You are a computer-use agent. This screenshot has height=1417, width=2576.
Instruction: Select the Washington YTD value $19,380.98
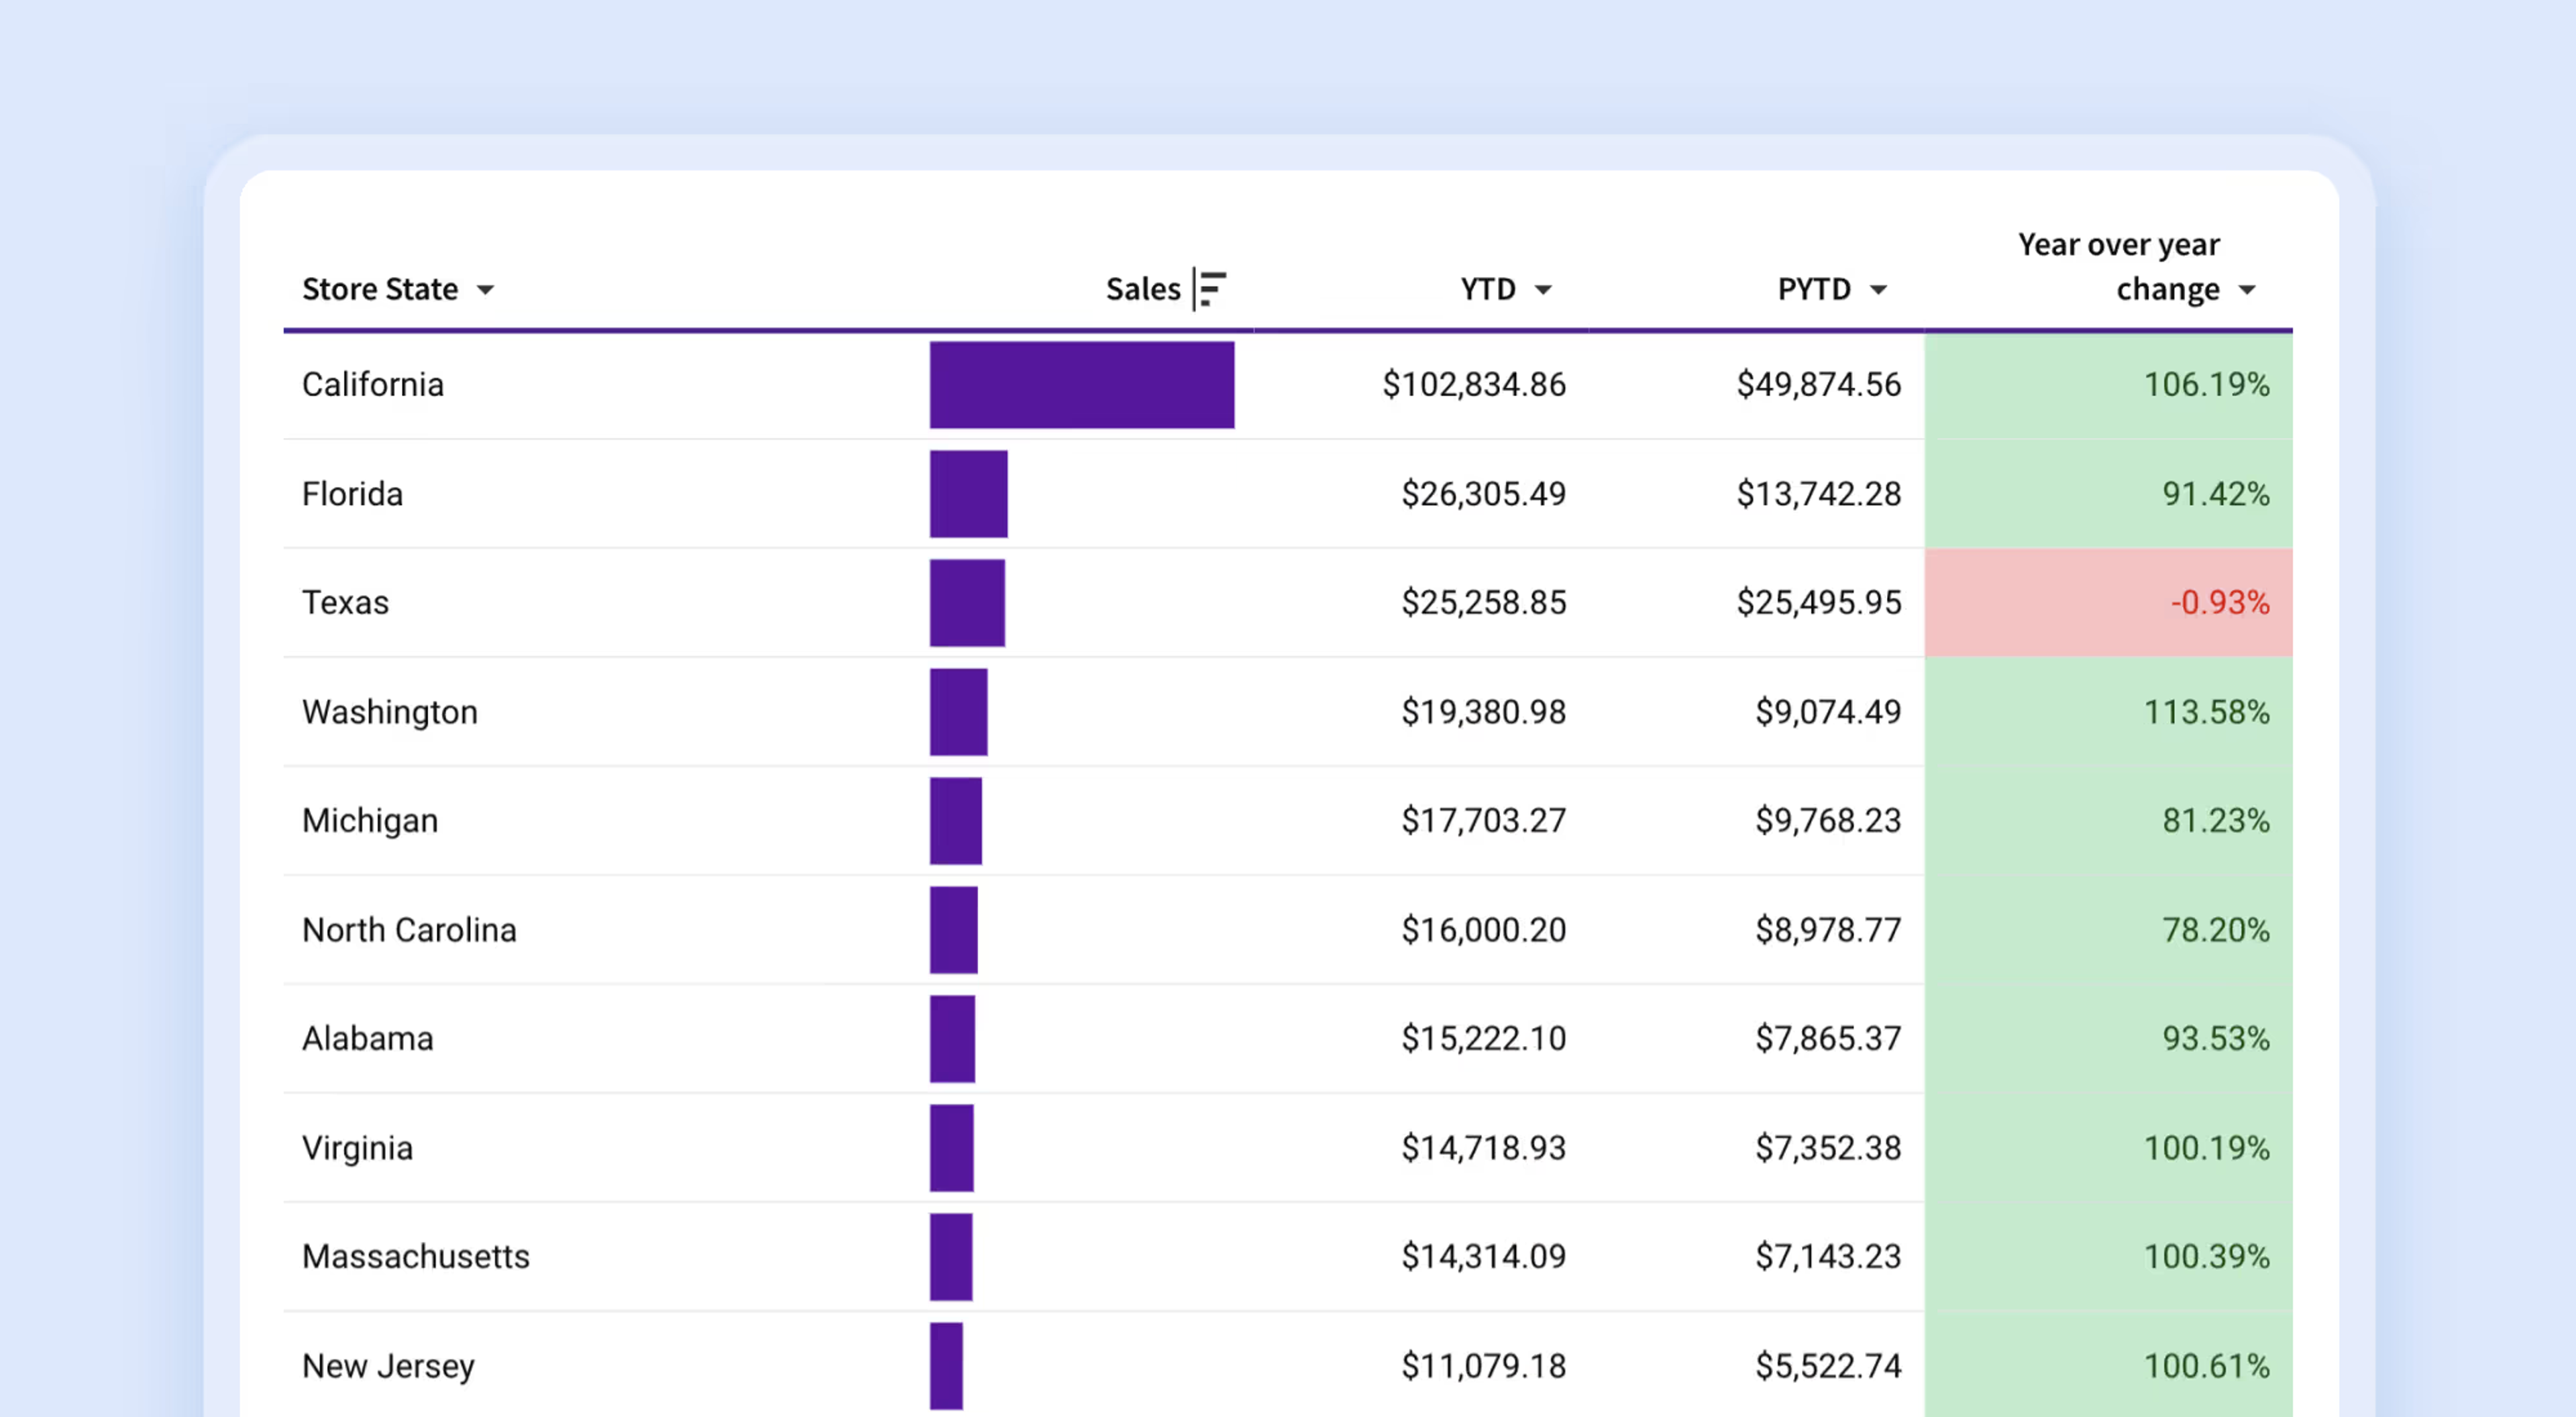click(x=1483, y=712)
